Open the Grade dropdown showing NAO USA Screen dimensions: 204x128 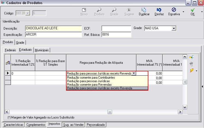click(x=174, y=28)
